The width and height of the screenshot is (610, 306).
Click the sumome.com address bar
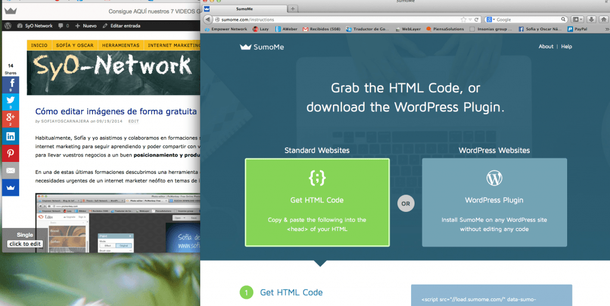(x=338, y=20)
